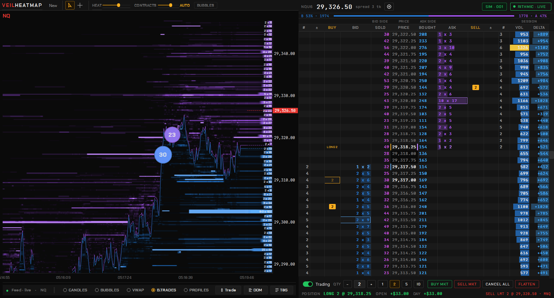Select the VWAP radio option
The width and height of the screenshot is (554, 298).
click(x=135, y=290)
